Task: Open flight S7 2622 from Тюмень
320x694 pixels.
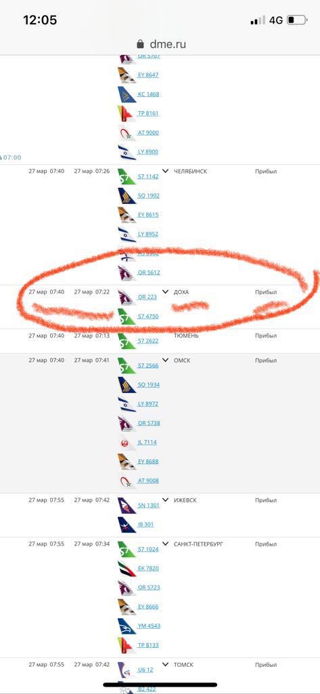Action: [x=148, y=341]
